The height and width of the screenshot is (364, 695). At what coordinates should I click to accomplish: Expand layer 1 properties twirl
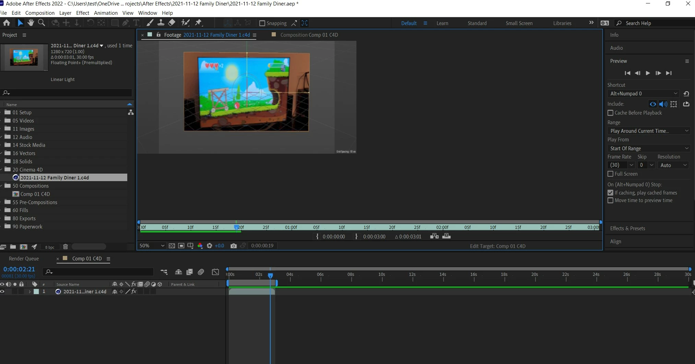30,292
